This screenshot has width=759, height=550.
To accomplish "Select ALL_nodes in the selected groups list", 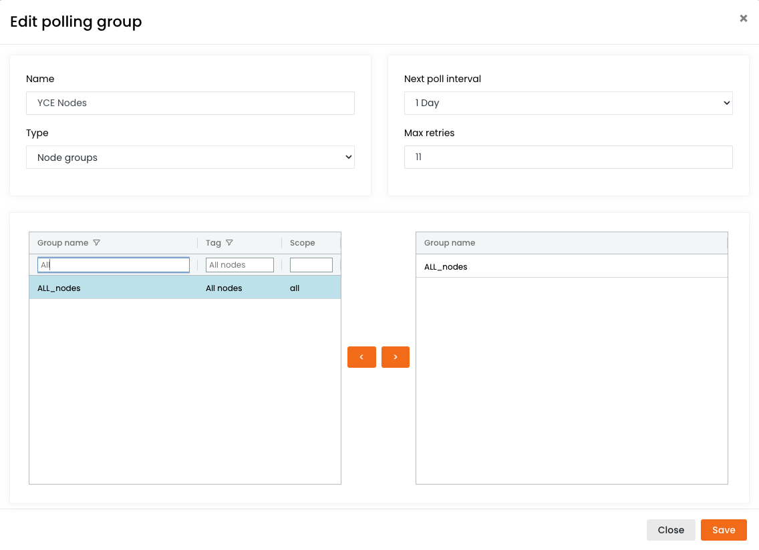I will (x=571, y=267).
